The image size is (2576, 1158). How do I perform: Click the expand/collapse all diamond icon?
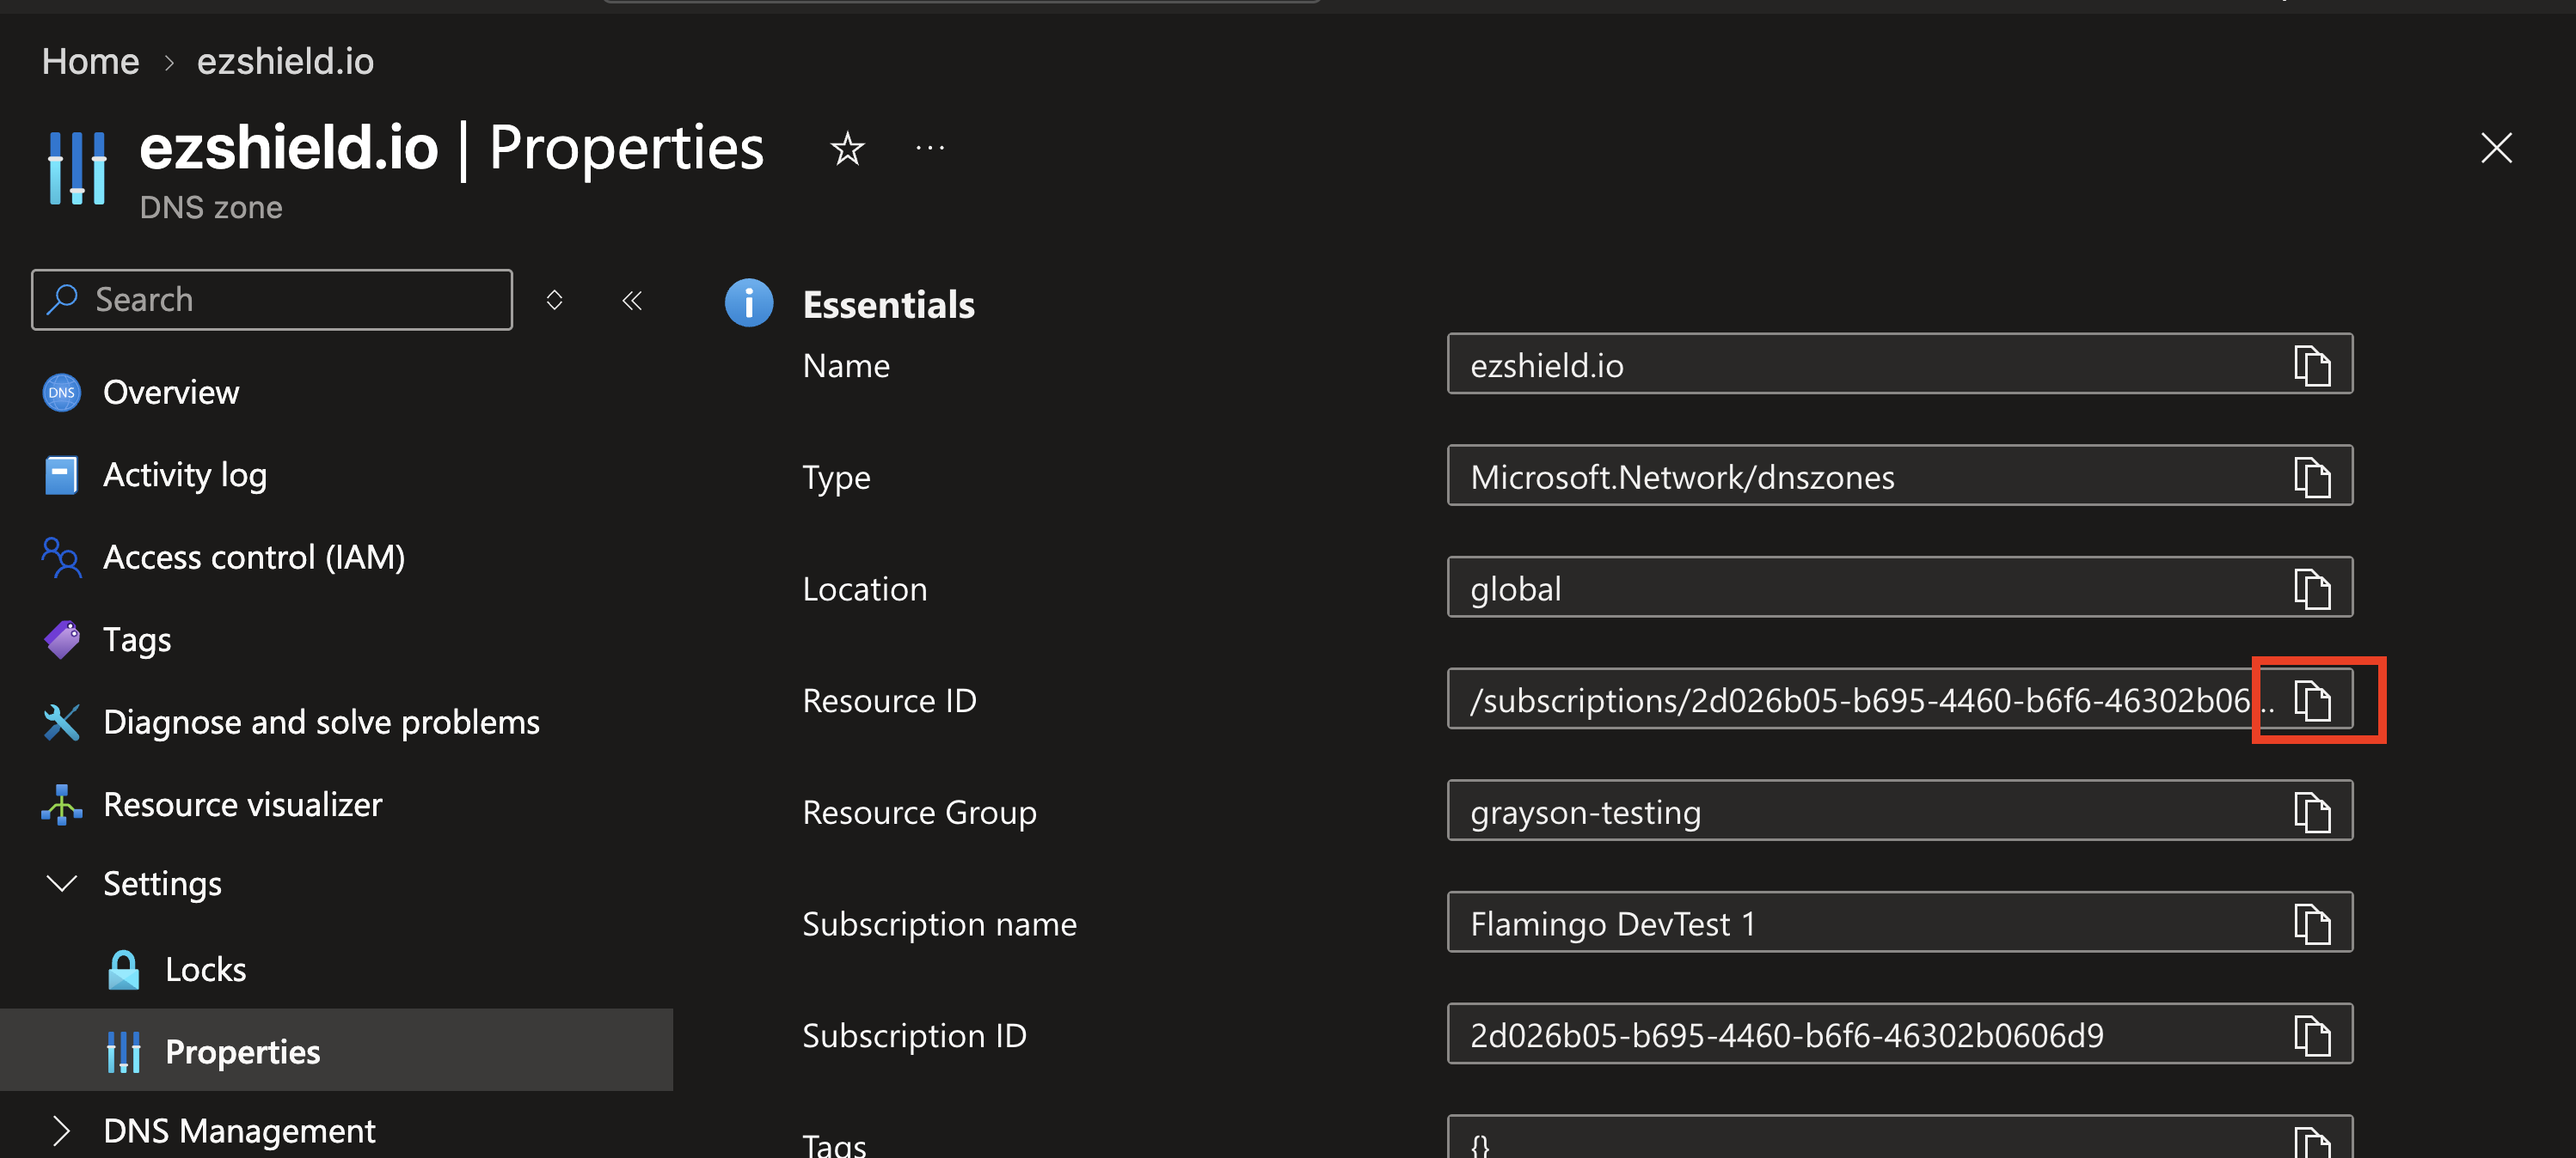pyautogui.click(x=554, y=300)
